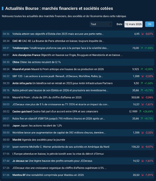Click the Voltalia price 6,95
The image size is (156, 181).
pyautogui.click(x=137, y=34)
